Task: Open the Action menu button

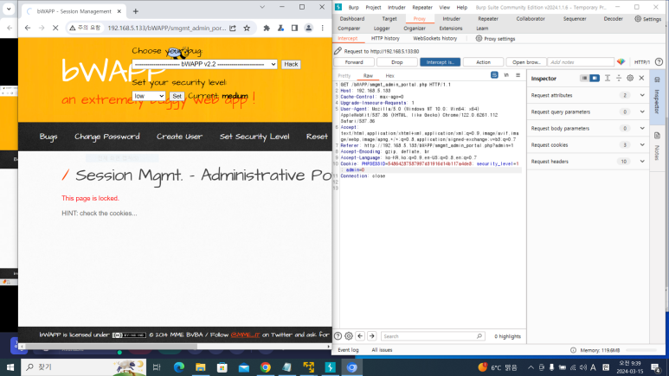Action: (484, 62)
